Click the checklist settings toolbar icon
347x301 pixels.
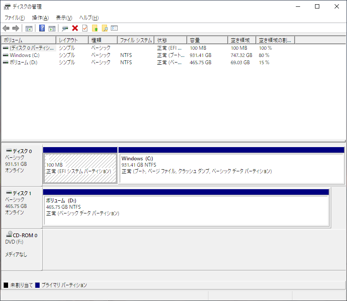(114, 28)
